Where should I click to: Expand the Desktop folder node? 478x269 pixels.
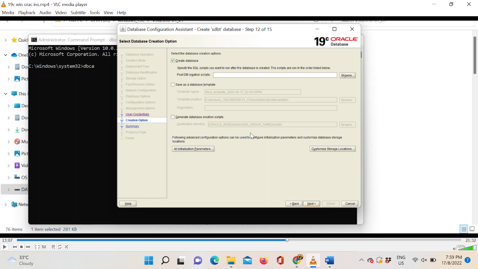pyautogui.click(x=9, y=106)
